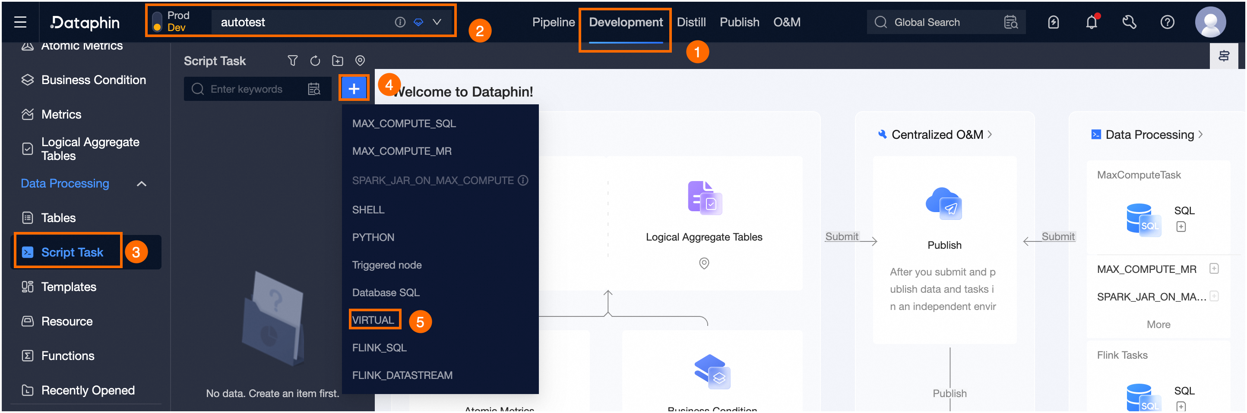Image resolution: width=1247 pixels, height=413 pixels.
Task: Choose SHELL from the task type menu
Action: (368, 210)
